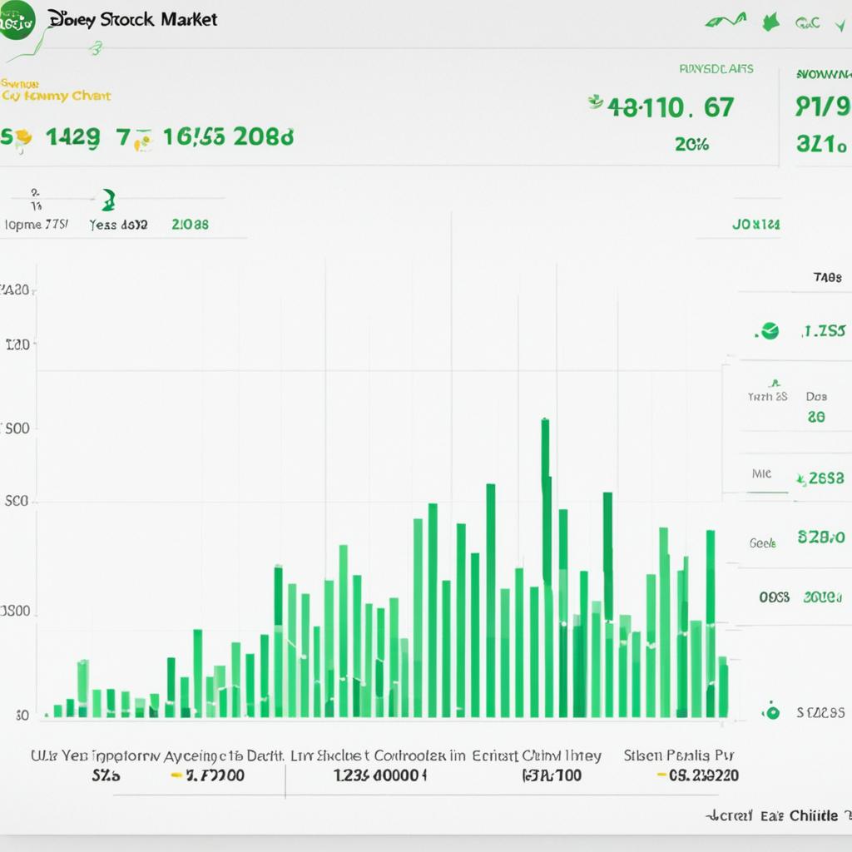The height and width of the screenshot is (852, 852).
Task: Click the green arrow icon before 2683
Action: pyautogui.click(x=801, y=479)
